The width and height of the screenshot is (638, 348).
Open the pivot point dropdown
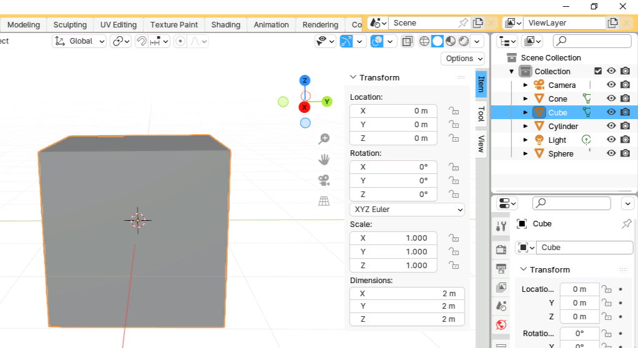coord(121,41)
